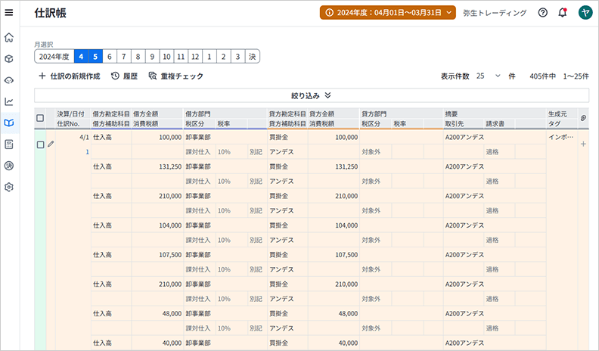
Task: Open the sidebar chart graph icon
Action: [9, 101]
